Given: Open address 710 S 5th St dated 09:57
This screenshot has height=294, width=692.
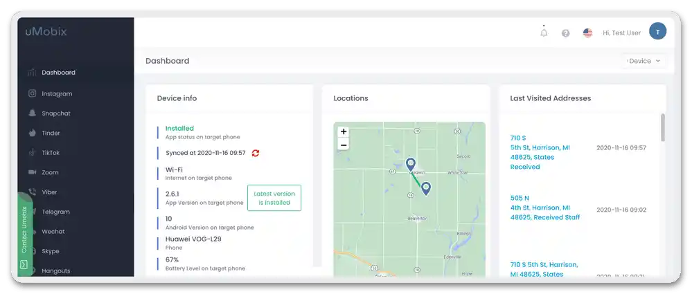Looking at the screenshot, I should coord(540,152).
